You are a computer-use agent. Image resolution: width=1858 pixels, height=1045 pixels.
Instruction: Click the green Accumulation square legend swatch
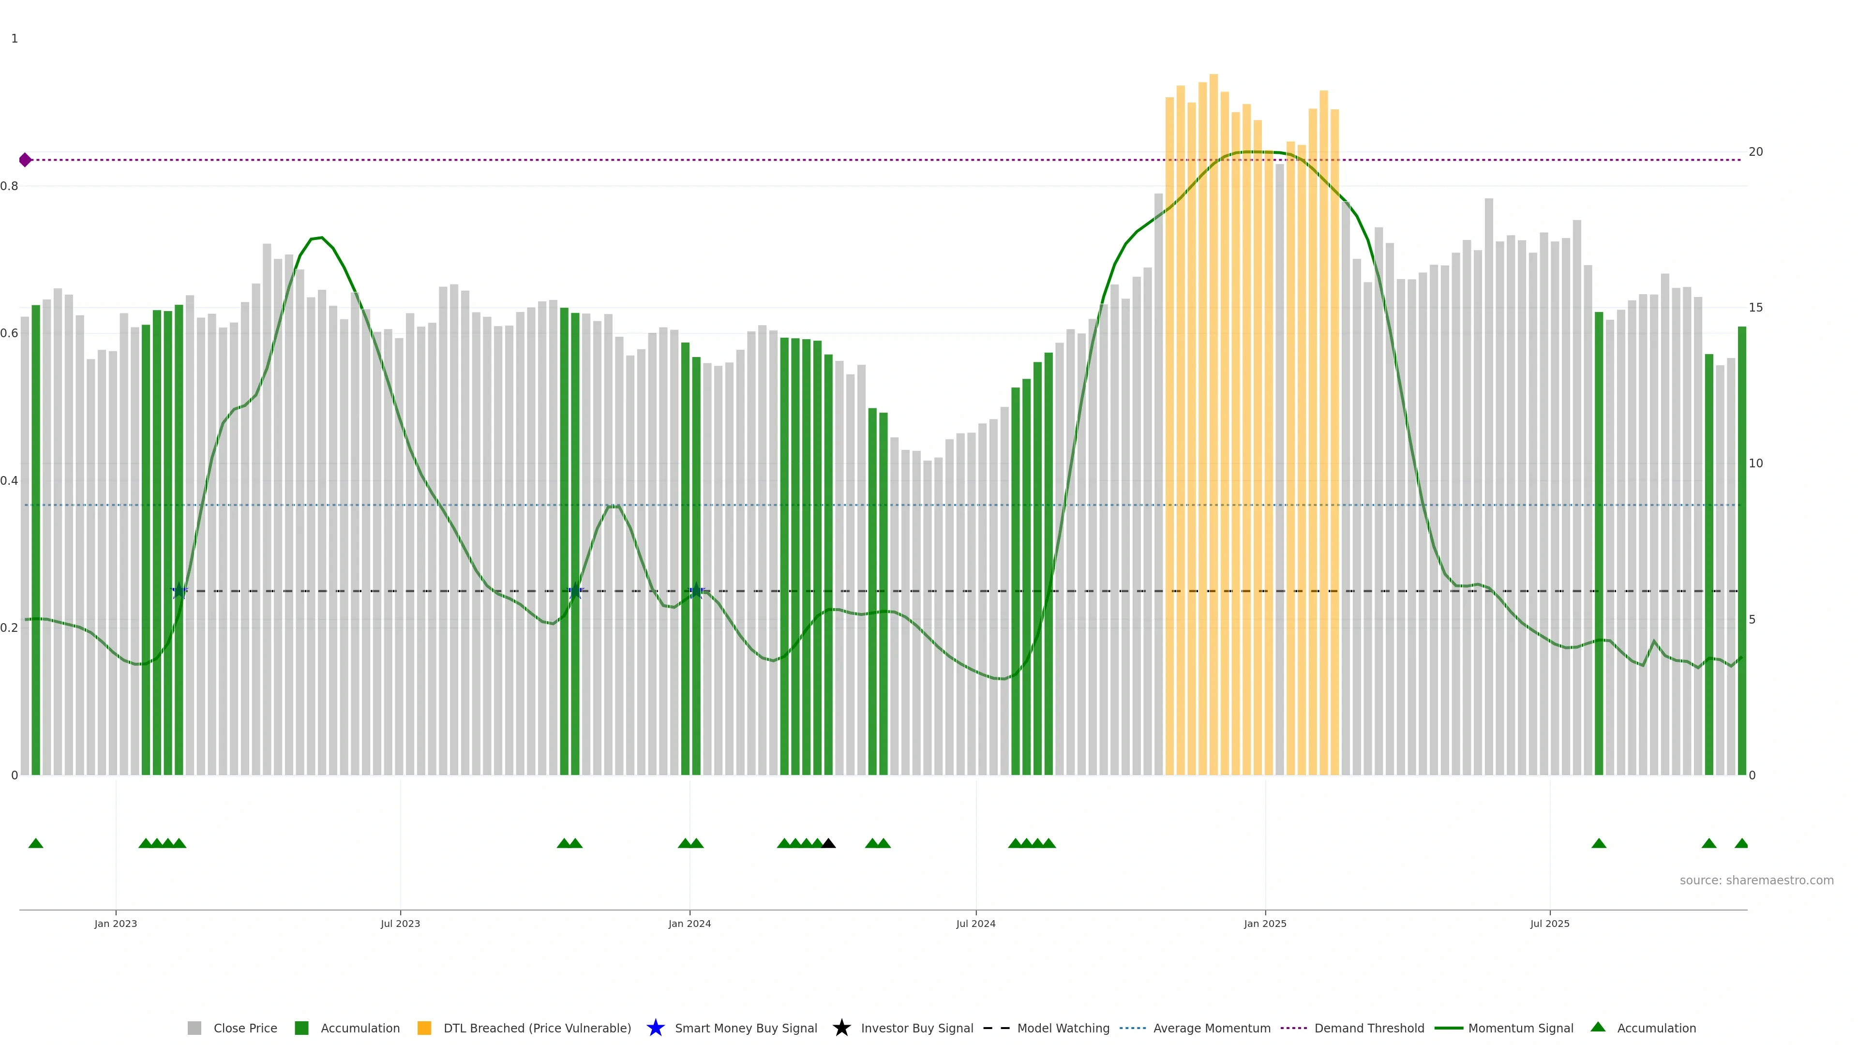(x=301, y=1029)
